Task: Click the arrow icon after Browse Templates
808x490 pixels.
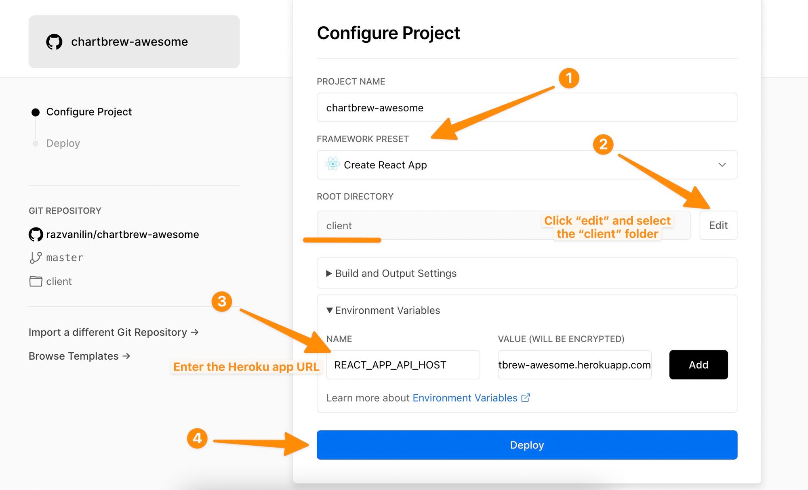Action: point(126,356)
